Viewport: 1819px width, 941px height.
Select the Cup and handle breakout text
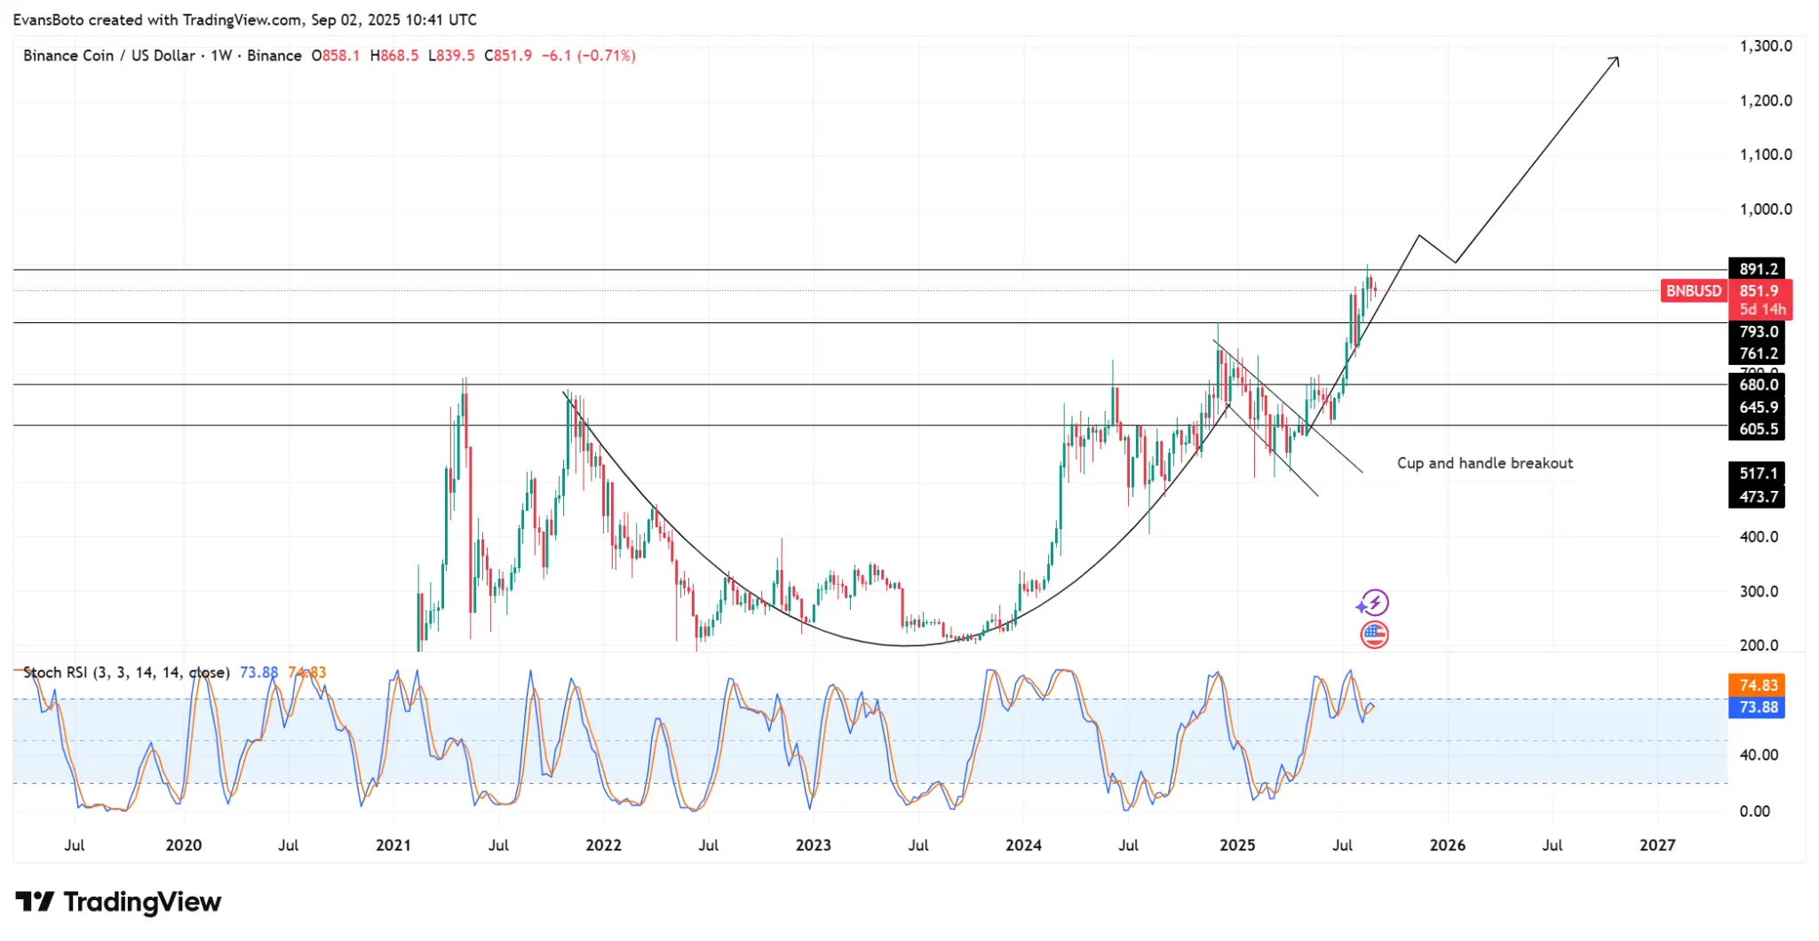click(x=1484, y=463)
